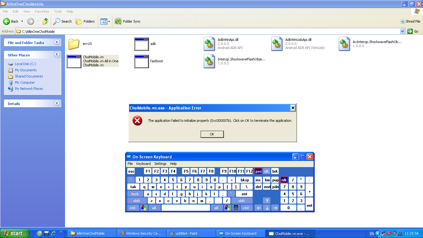The width and height of the screenshot is (423, 238).
Task: Click the Up folder icon
Action: (46, 21)
